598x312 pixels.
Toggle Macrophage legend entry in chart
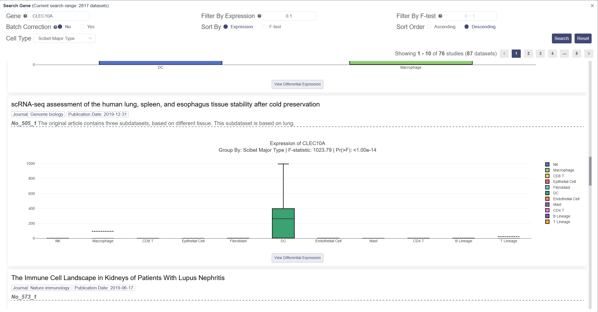pyautogui.click(x=563, y=170)
